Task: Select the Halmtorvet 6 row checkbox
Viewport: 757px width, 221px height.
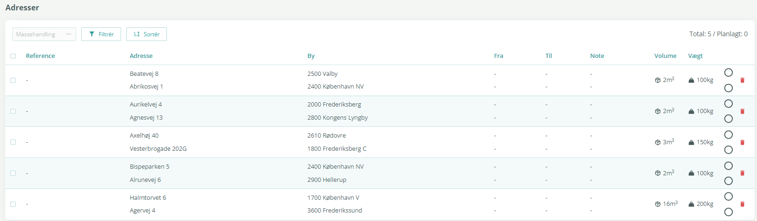Action: (x=13, y=204)
